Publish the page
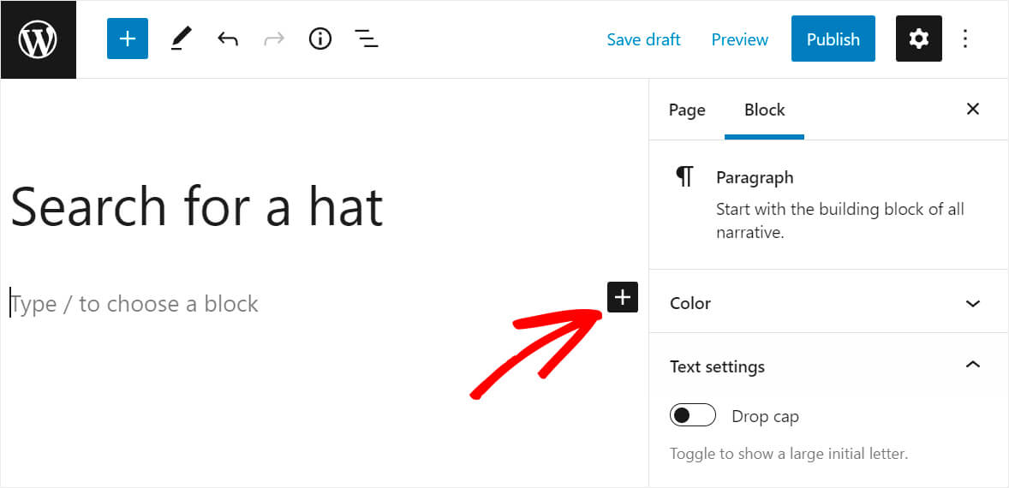Image resolution: width=1009 pixels, height=488 pixels. coord(833,39)
